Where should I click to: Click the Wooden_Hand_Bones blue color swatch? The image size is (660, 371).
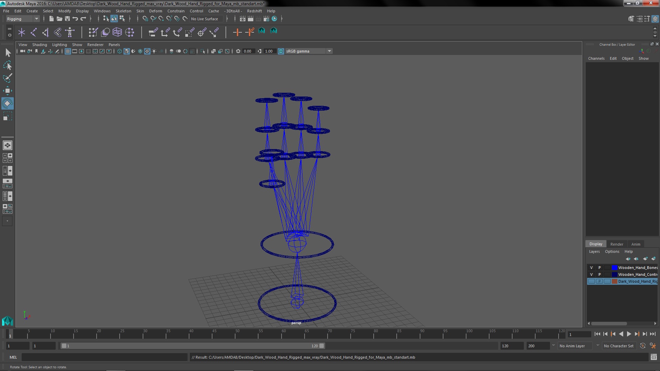coord(614,268)
